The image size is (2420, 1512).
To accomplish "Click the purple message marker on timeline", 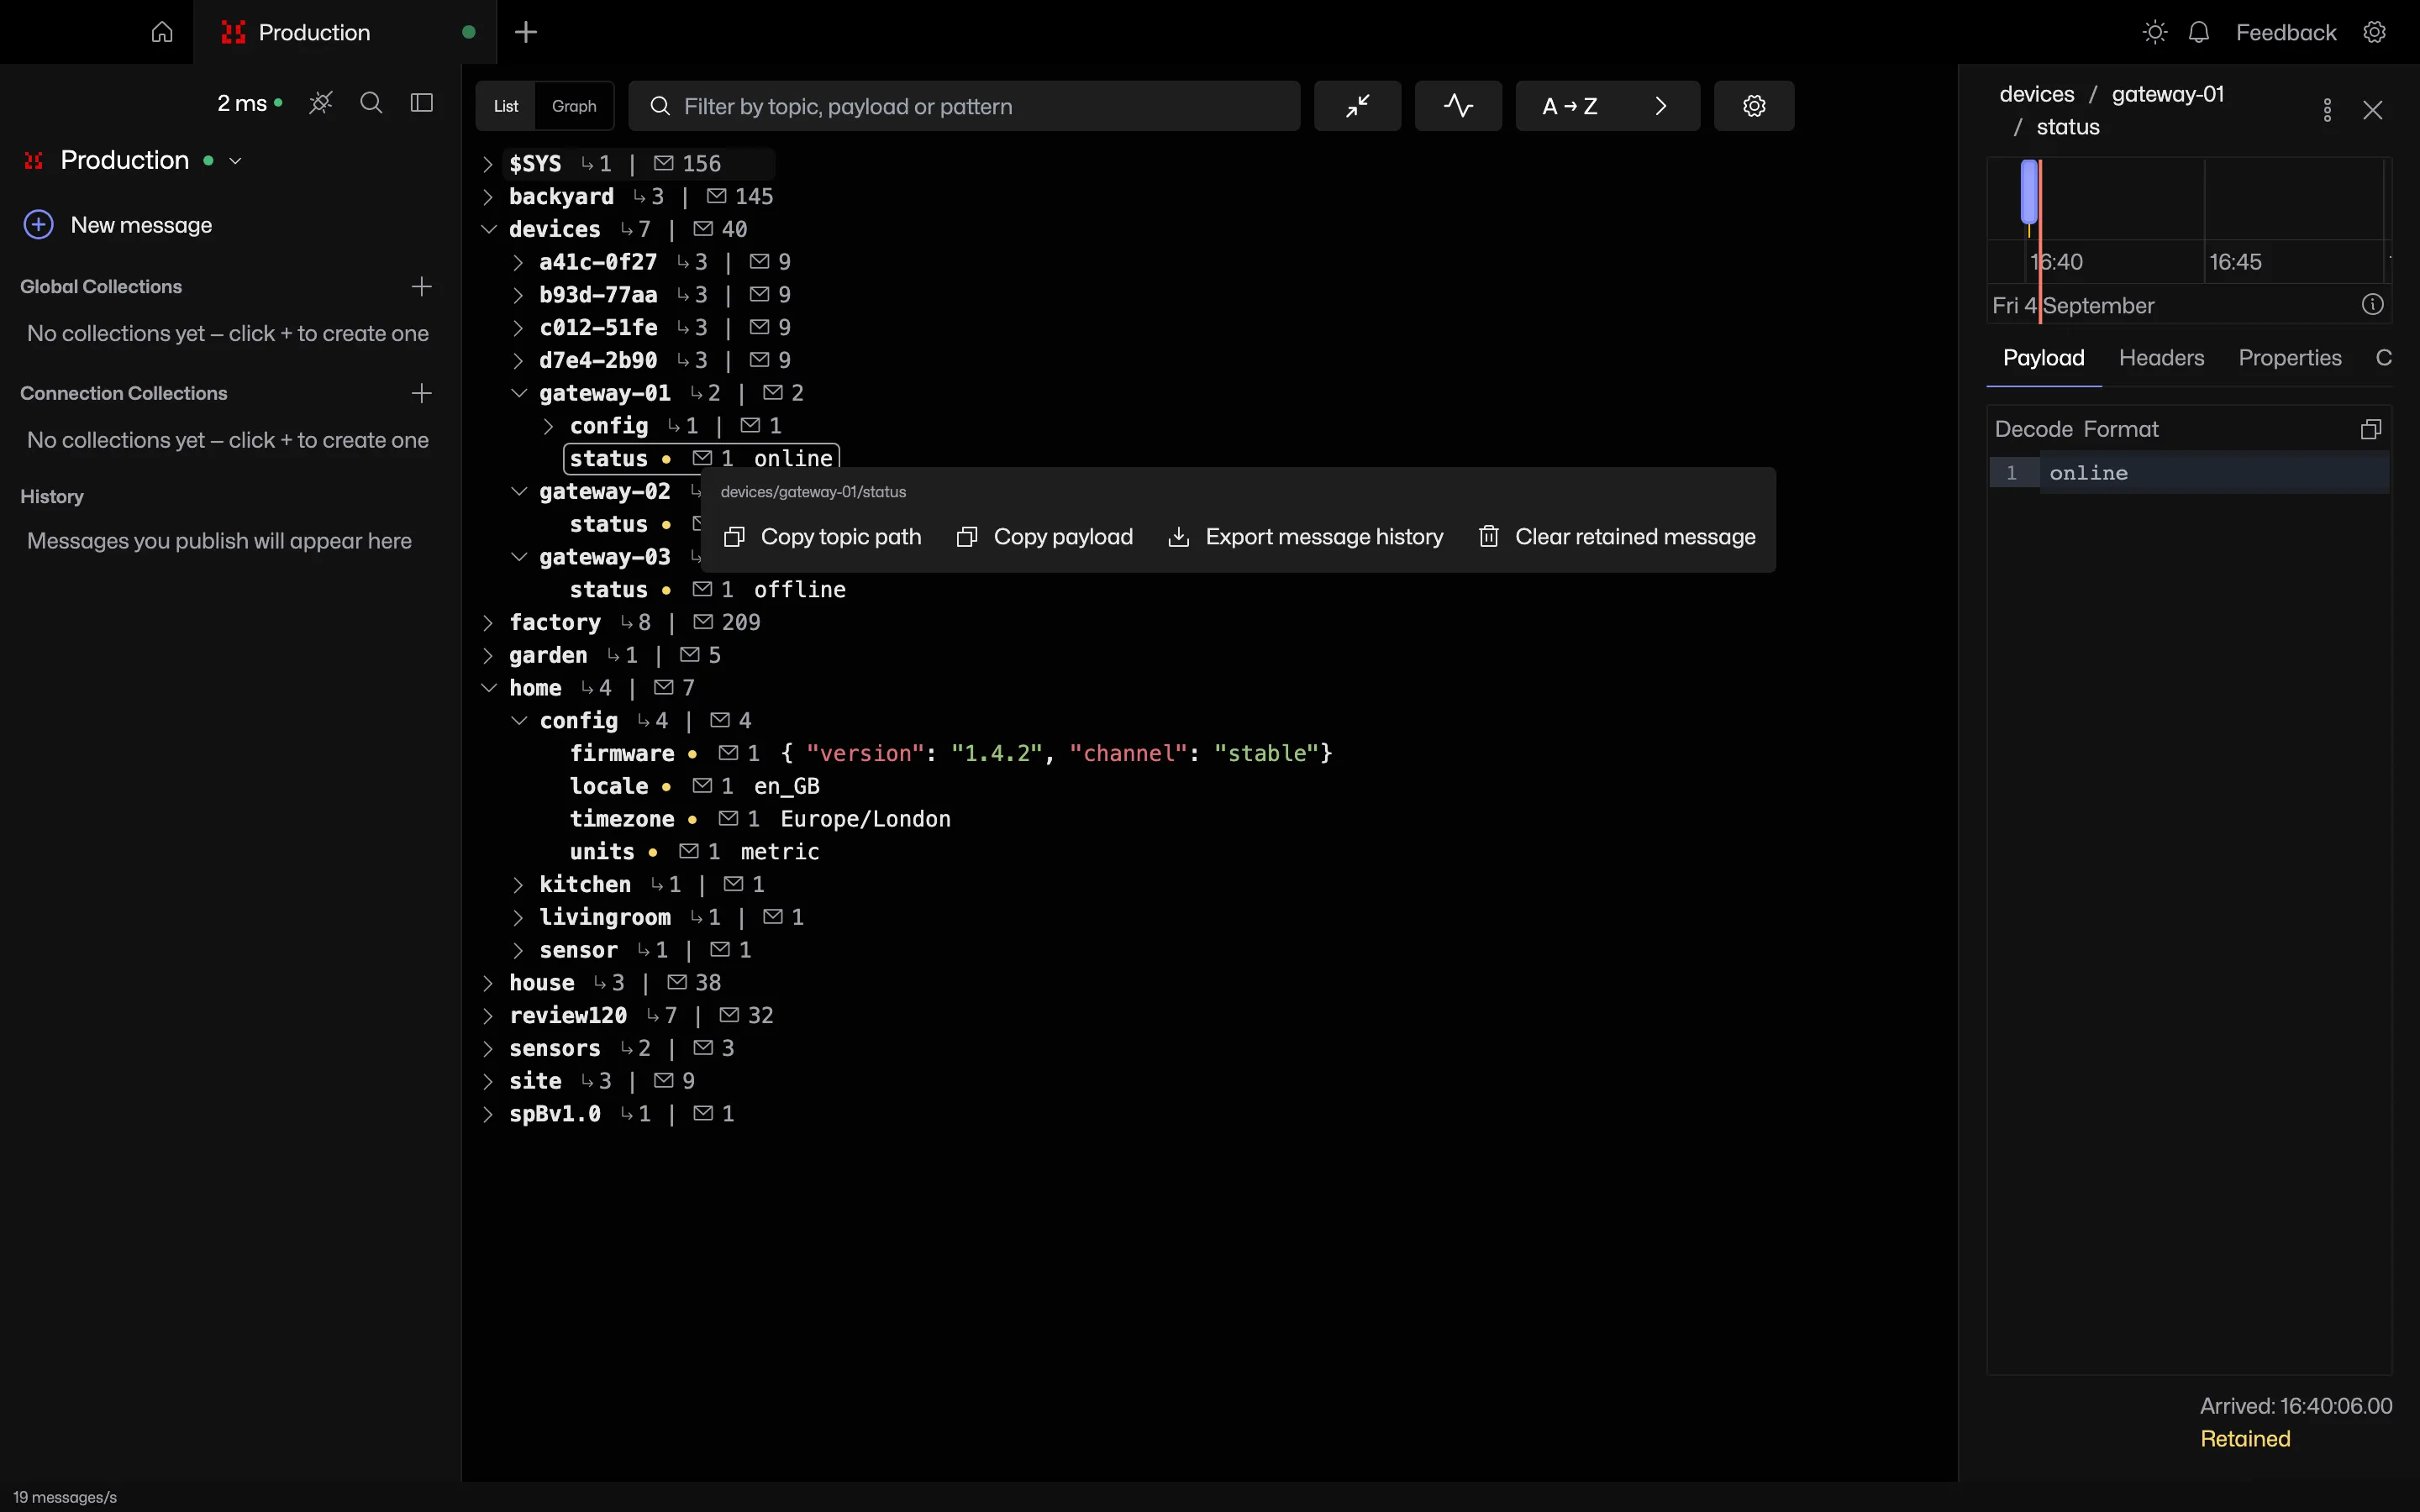I will (2029, 191).
